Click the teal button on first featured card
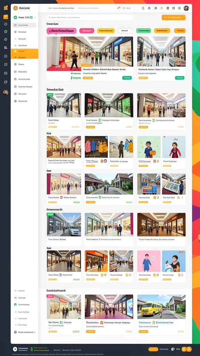This screenshot has width=200, height=356. point(127,78)
